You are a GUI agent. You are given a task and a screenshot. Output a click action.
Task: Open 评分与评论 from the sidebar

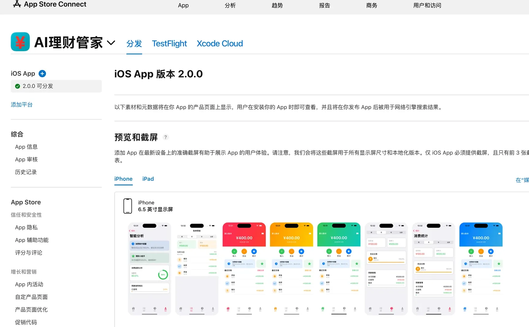click(28, 253)
